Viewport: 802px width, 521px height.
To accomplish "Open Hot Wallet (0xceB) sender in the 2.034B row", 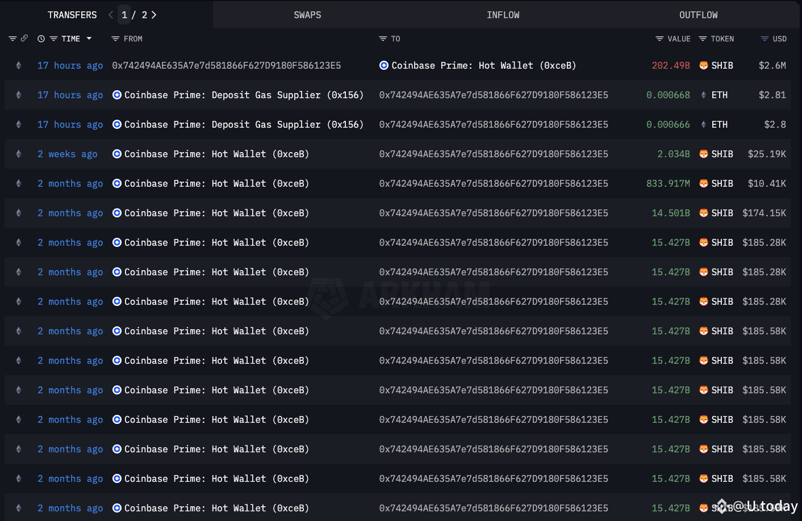I will tap(217, 154).
